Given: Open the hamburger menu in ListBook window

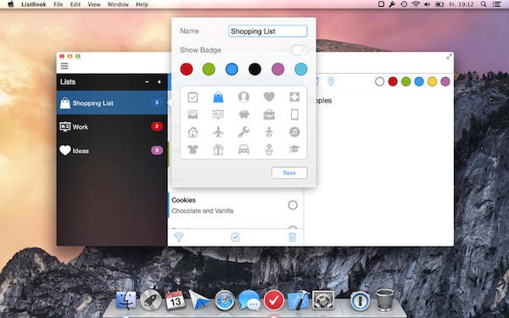Looking at the screenshot, I should (x=64, y=66).
